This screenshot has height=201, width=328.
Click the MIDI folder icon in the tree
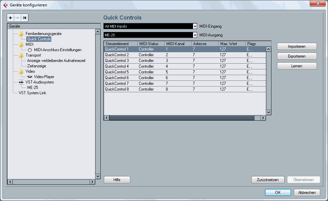point(21,44)
